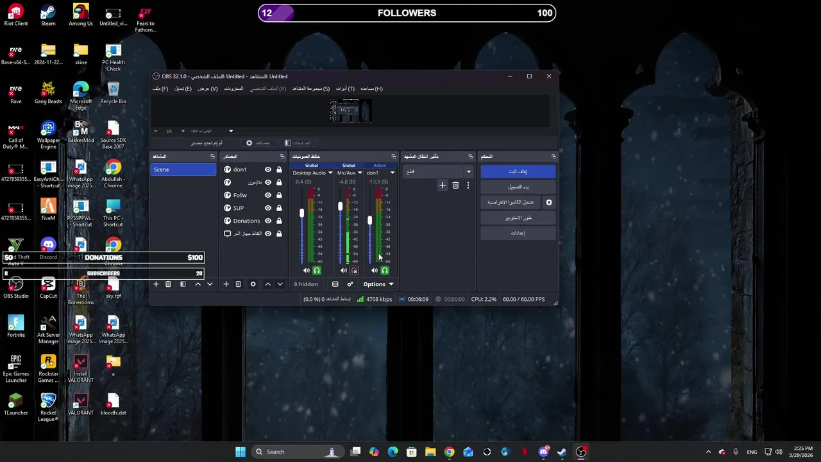Open Discord from the Windows taskbar
This screenshot has width=821, height=462.
point(543,452)
